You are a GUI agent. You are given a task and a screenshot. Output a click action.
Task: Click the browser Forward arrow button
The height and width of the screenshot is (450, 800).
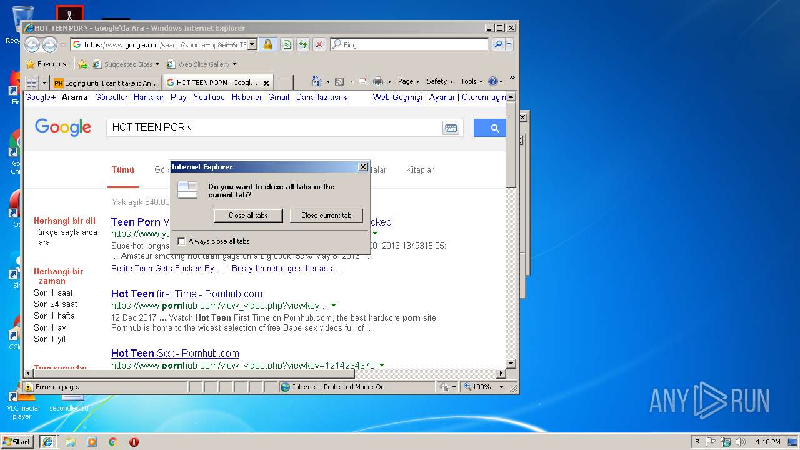49,44
